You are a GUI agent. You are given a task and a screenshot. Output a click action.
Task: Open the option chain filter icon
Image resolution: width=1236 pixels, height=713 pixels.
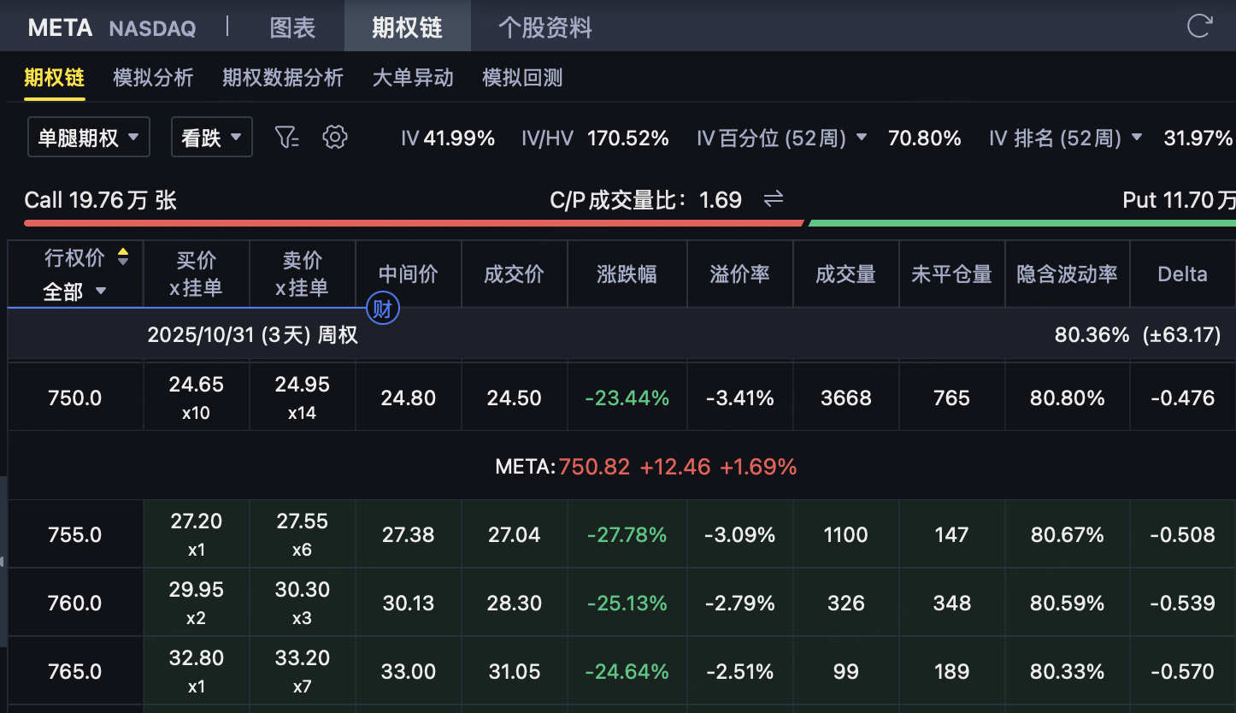[286, 137]
